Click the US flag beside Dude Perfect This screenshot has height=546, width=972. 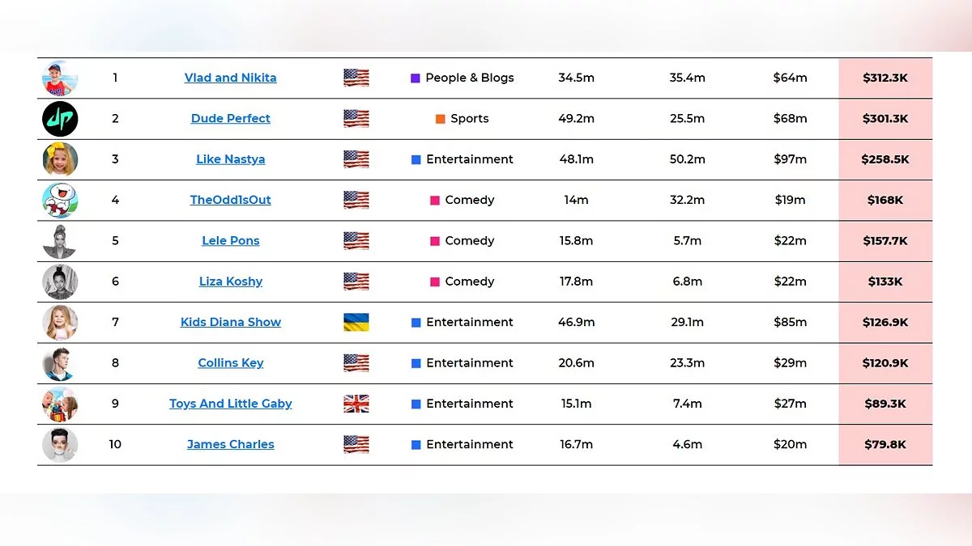pyautogui.click(x=356, y=119)
